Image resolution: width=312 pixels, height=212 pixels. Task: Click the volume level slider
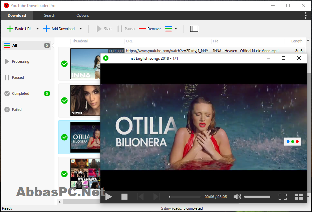pos(257,197)
